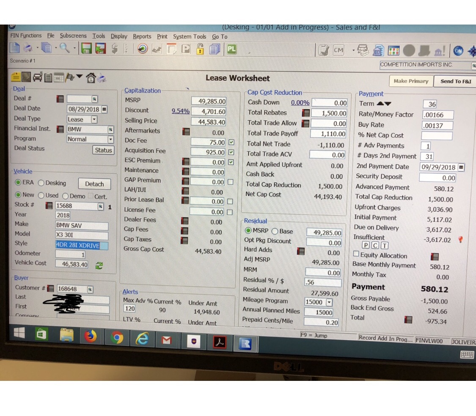Select the Used vehicle radio button
The width and height of the screenshot is (476, 416).
pyautogui.click(x=41, y=195)
